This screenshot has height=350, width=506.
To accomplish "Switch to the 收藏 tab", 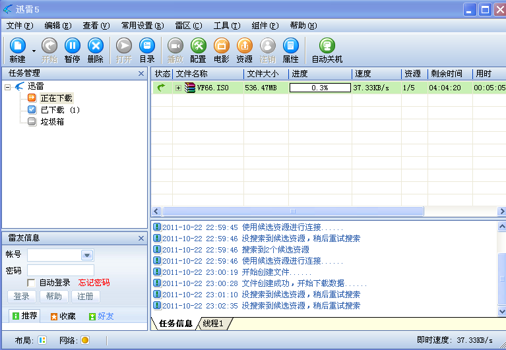I will pyautogui.click(x=63, y=316).
